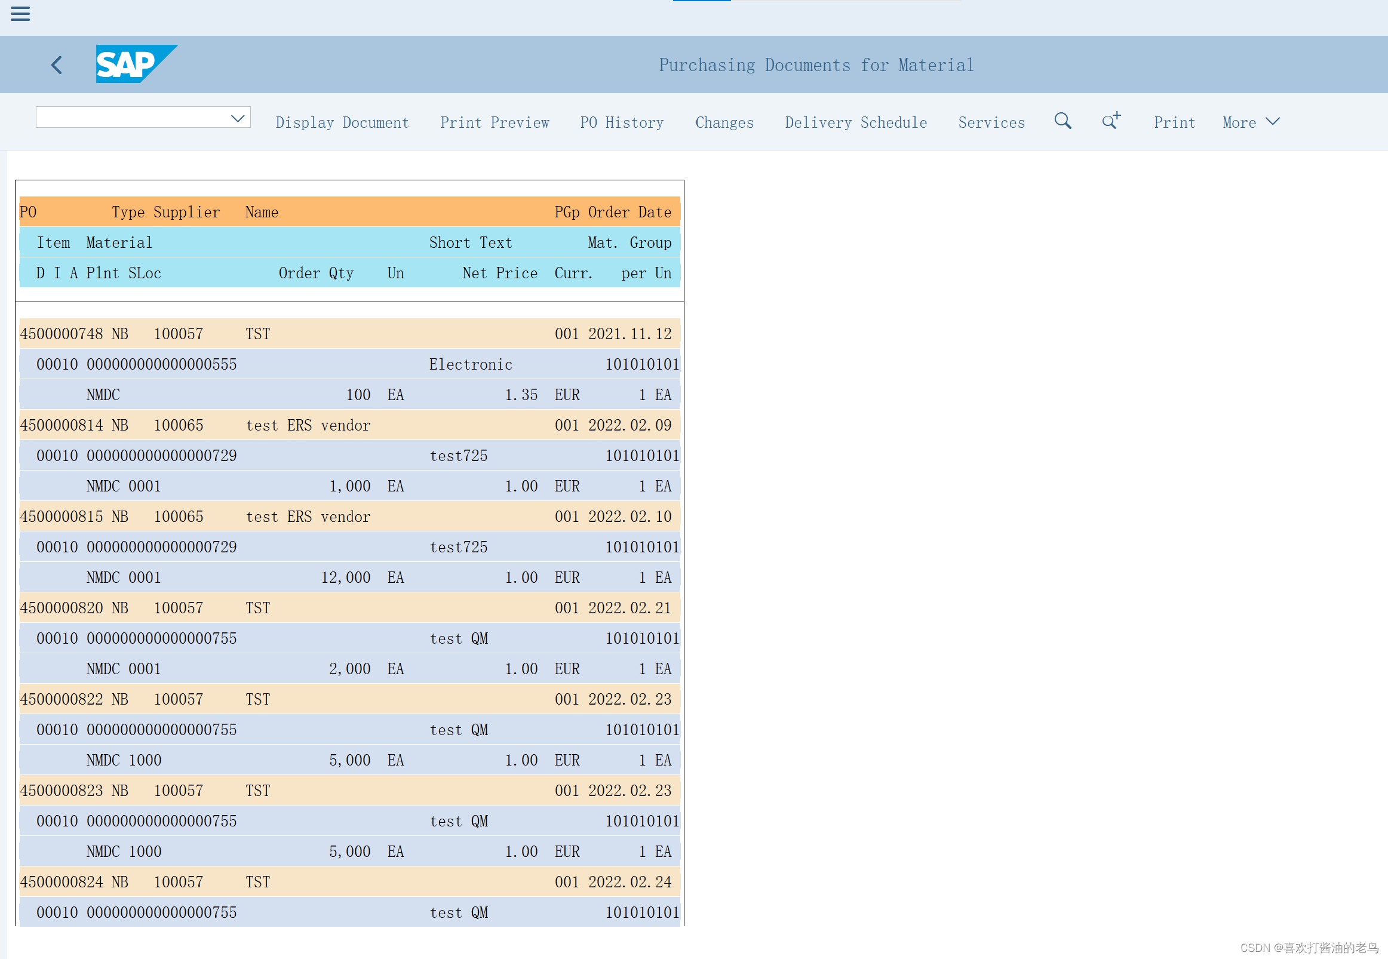Open the Changes toolbar item
The width and height of the screenshot is (1388, 959).
tap(724, 122)
